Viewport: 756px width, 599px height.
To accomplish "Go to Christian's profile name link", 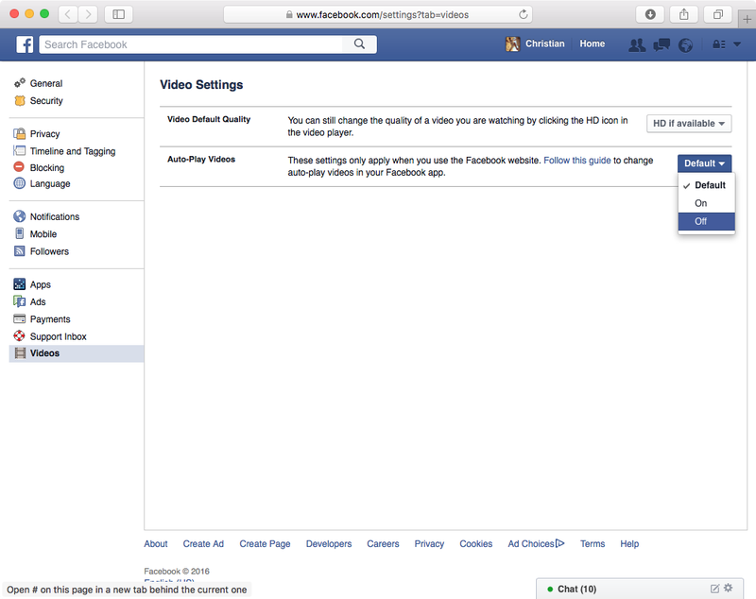I will click(545, 43).
